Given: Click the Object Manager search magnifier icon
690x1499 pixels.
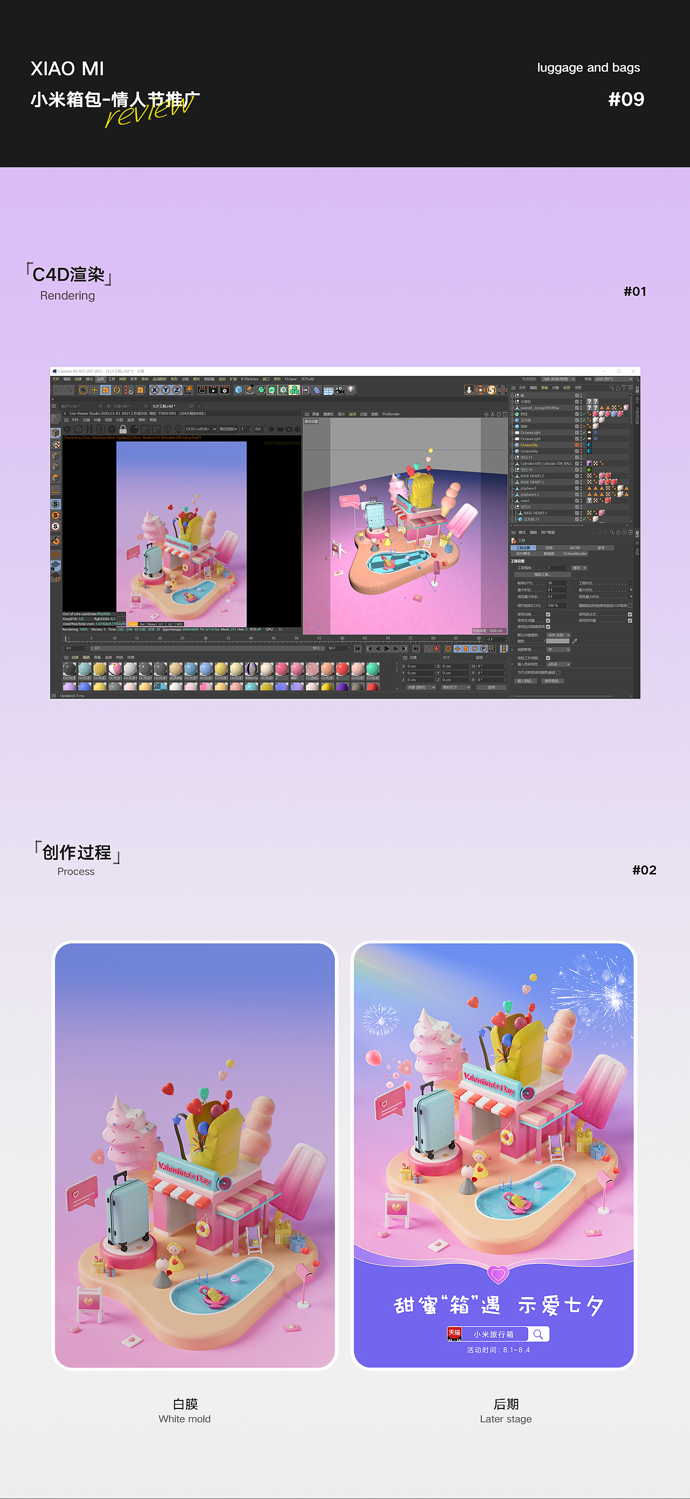Looking at the screenshot, I should click(x=612, y=387).
